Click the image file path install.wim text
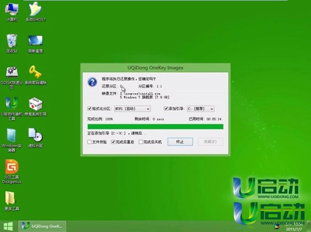Screen dimensions: 311x232 pos(140,94)
